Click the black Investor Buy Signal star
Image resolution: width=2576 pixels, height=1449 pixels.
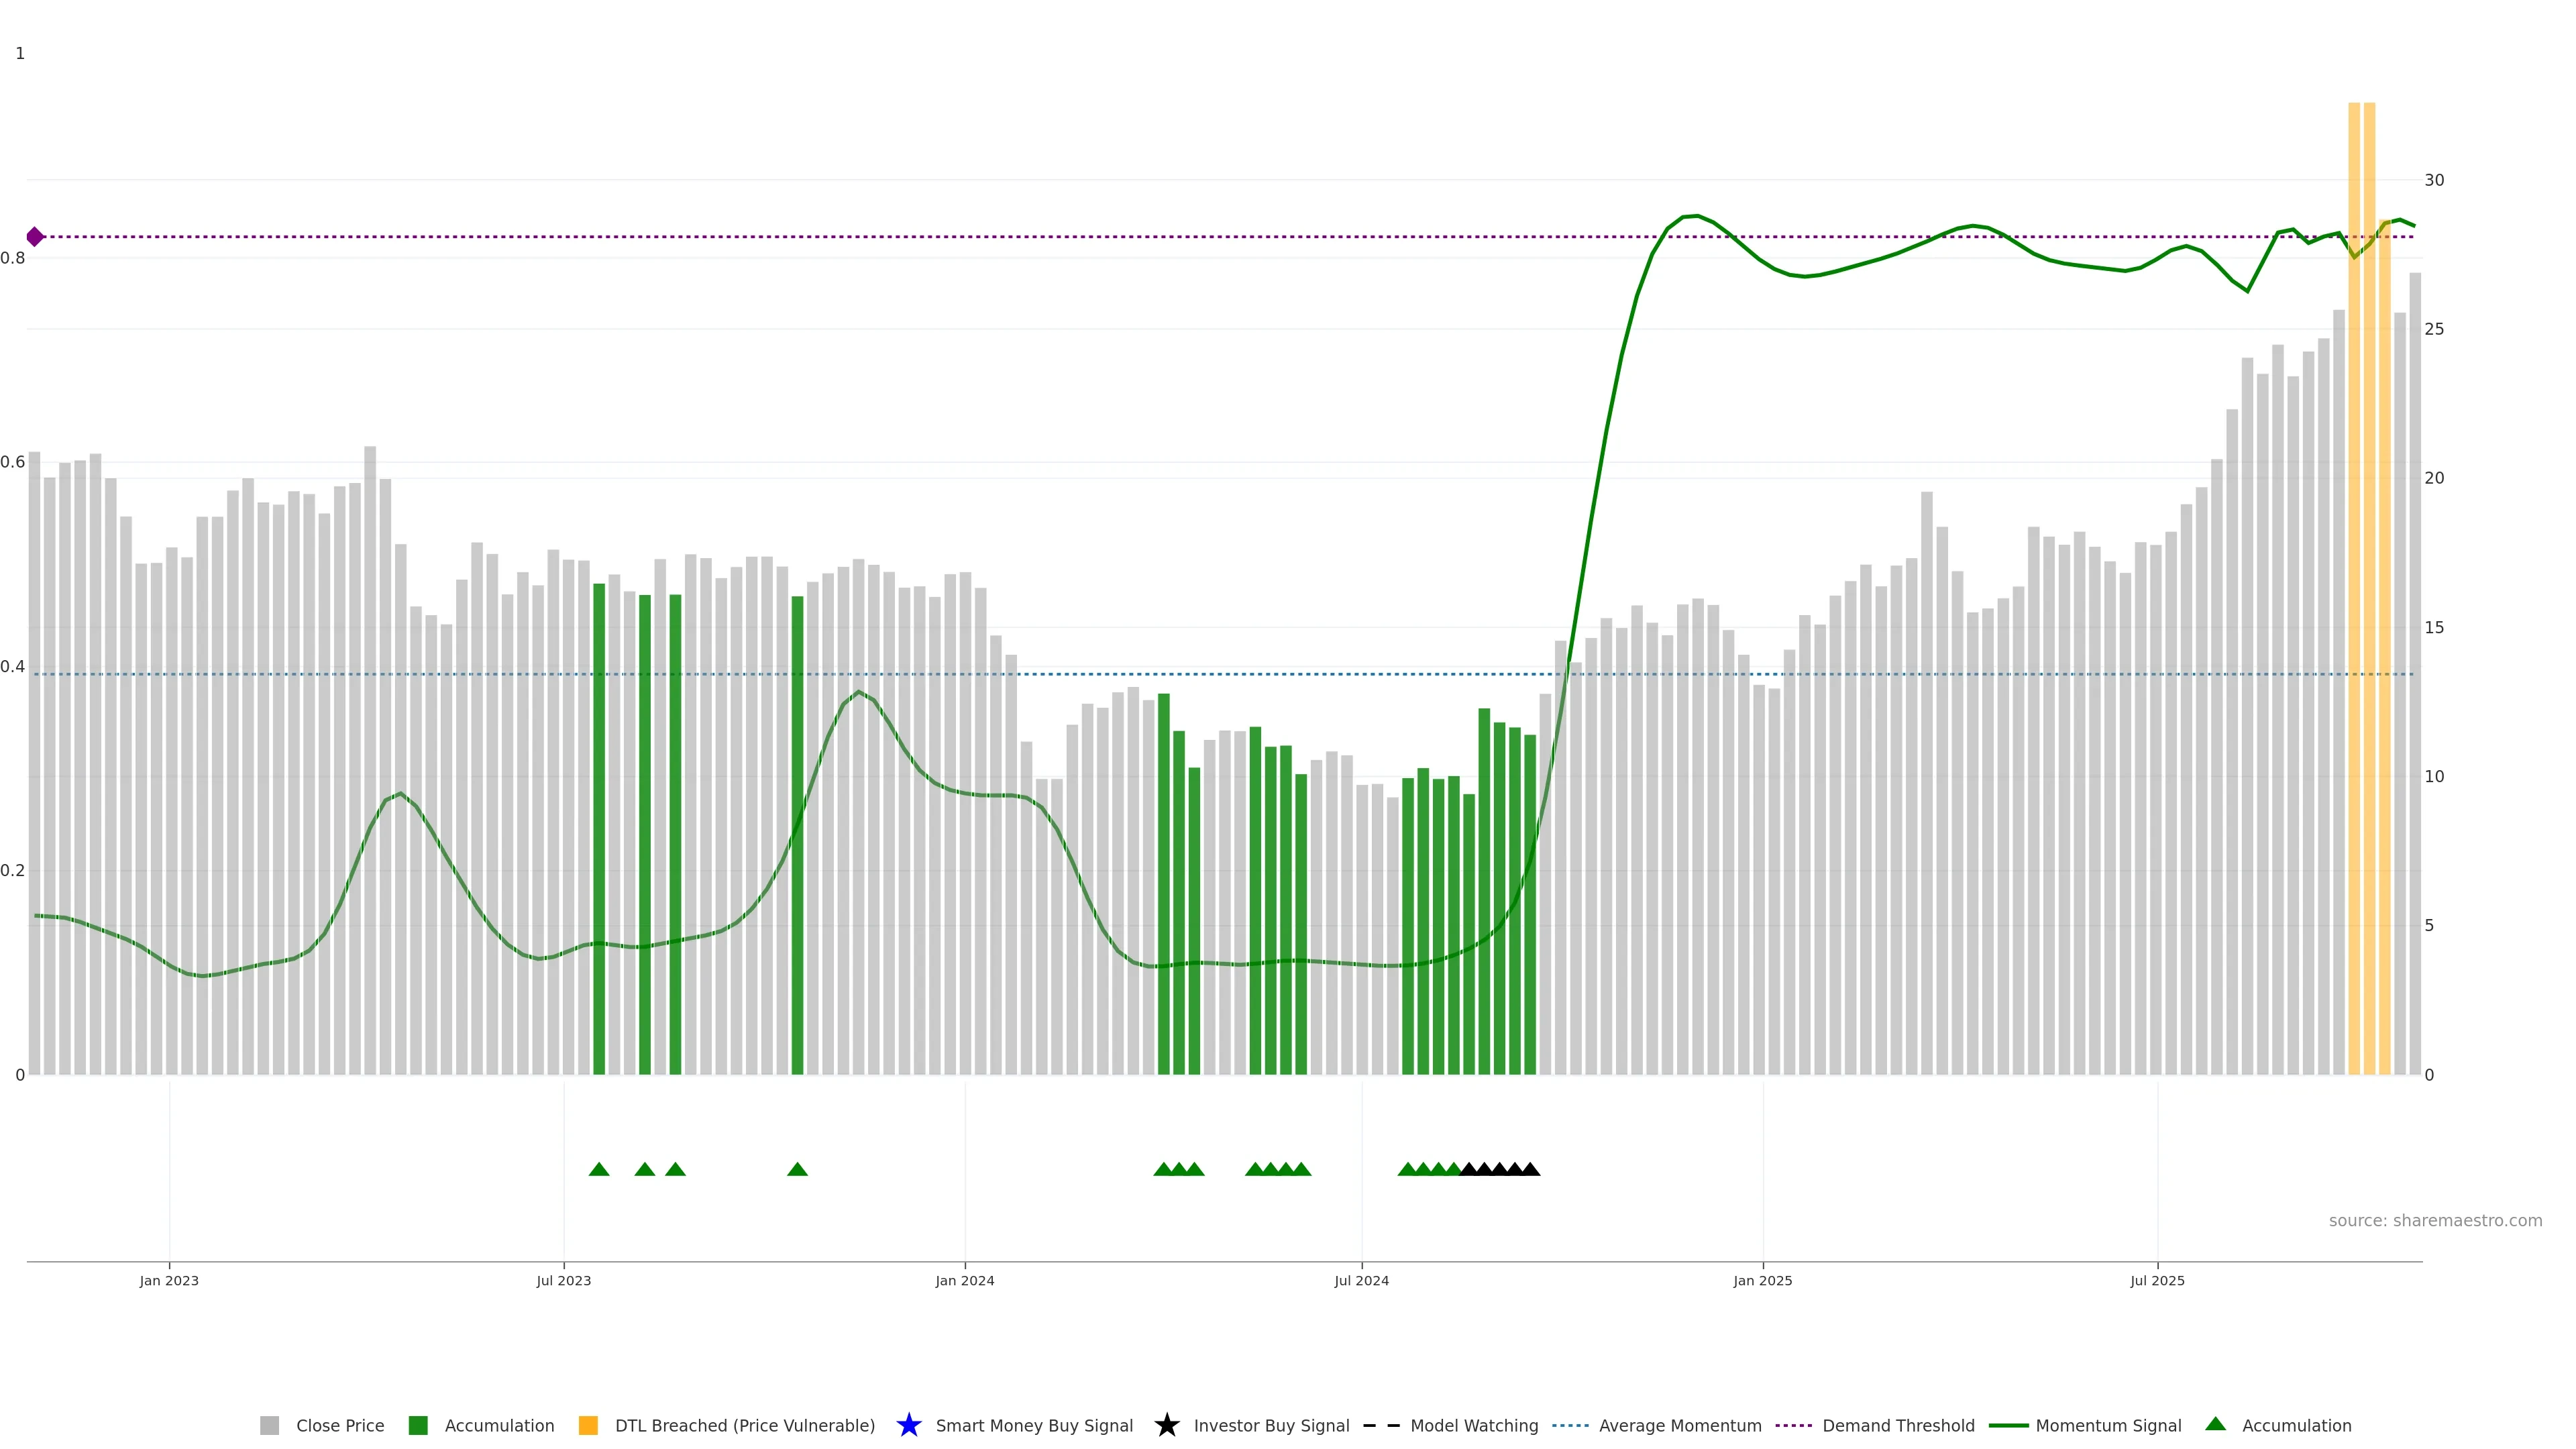1166,1425
